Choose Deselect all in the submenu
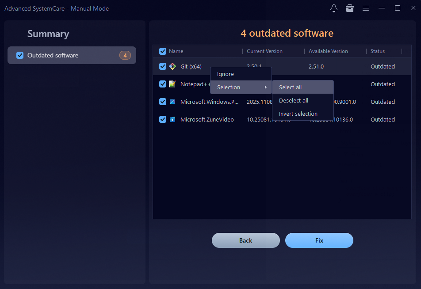Viewport: 421px width, 289px height. (x=294, y=101)
